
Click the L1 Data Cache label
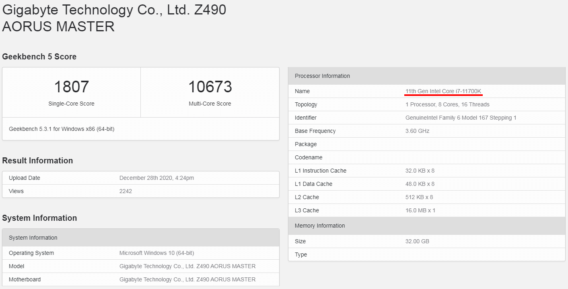tap(313, 184)
